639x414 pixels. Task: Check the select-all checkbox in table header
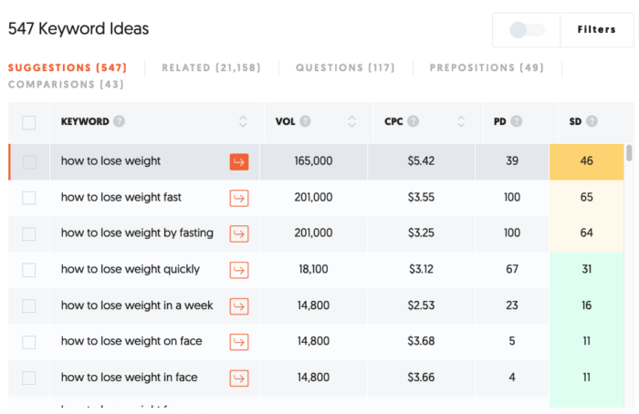tap(29, 122)
